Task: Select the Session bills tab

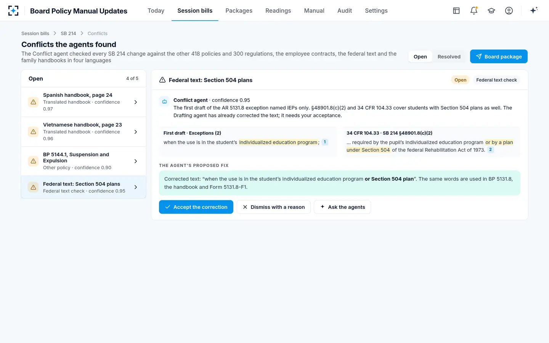Action: (x=195, y=11)
